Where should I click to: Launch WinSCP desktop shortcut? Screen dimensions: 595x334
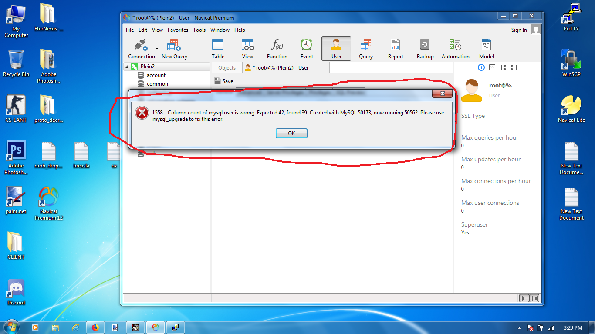[x=571, y=63]
